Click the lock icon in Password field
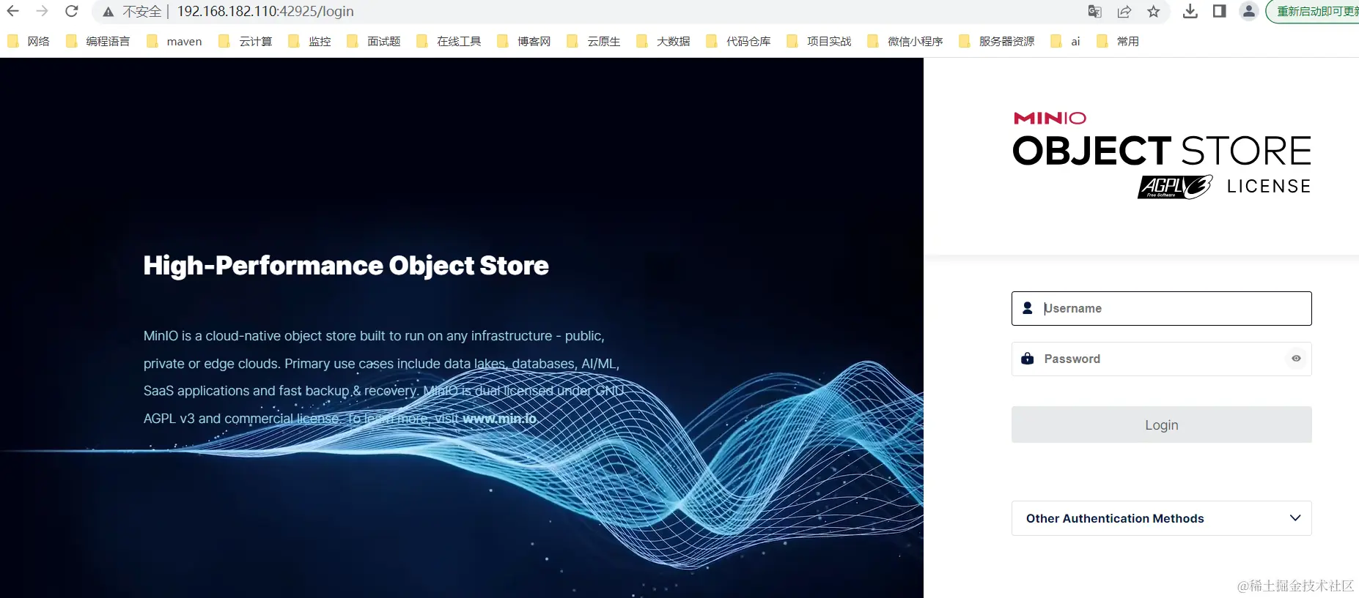 pyautogui.click(x=1028, y=359)
